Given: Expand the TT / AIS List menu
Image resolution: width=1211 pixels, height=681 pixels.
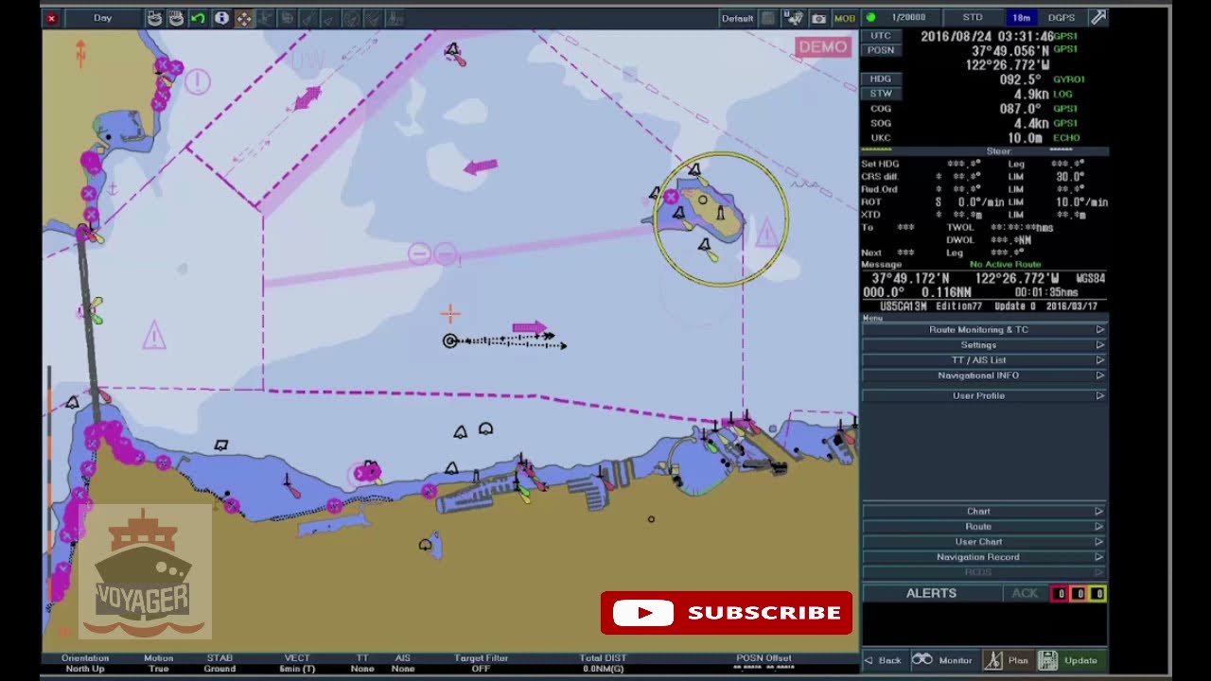Looking at the screenshot, I should point(984,359).
